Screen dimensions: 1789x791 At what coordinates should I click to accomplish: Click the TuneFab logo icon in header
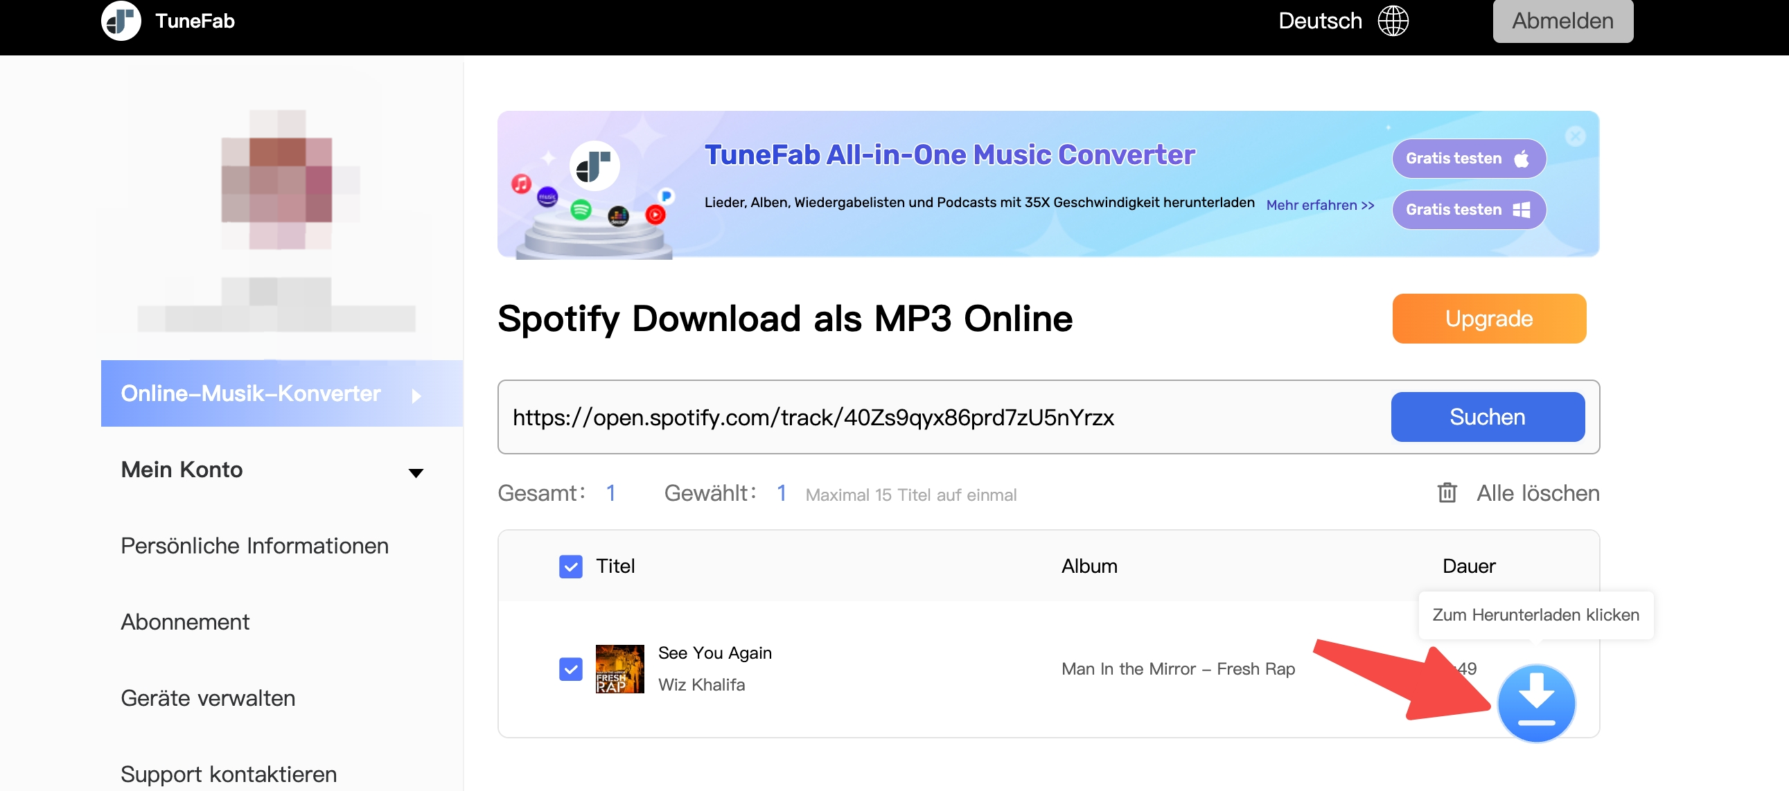[121, 21]
